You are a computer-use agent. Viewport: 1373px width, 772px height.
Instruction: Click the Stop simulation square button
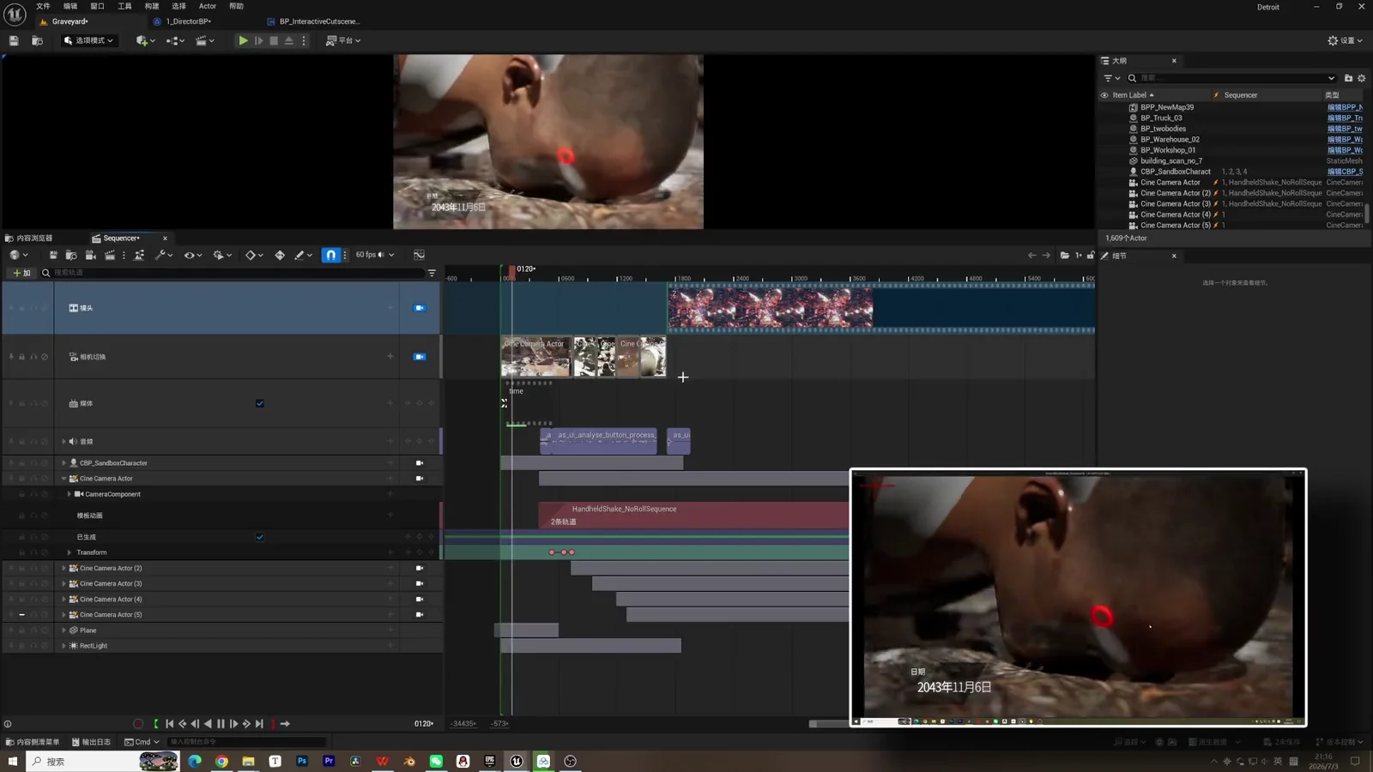[274, 40]
